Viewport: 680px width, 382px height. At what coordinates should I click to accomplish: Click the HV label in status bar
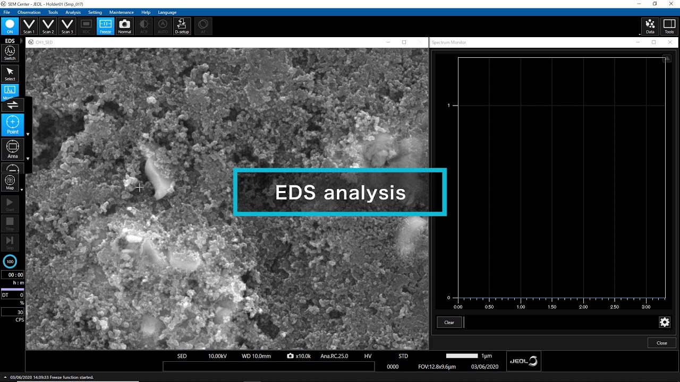368,356
